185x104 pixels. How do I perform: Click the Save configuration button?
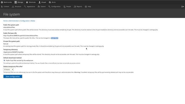[x=13, y=77]
